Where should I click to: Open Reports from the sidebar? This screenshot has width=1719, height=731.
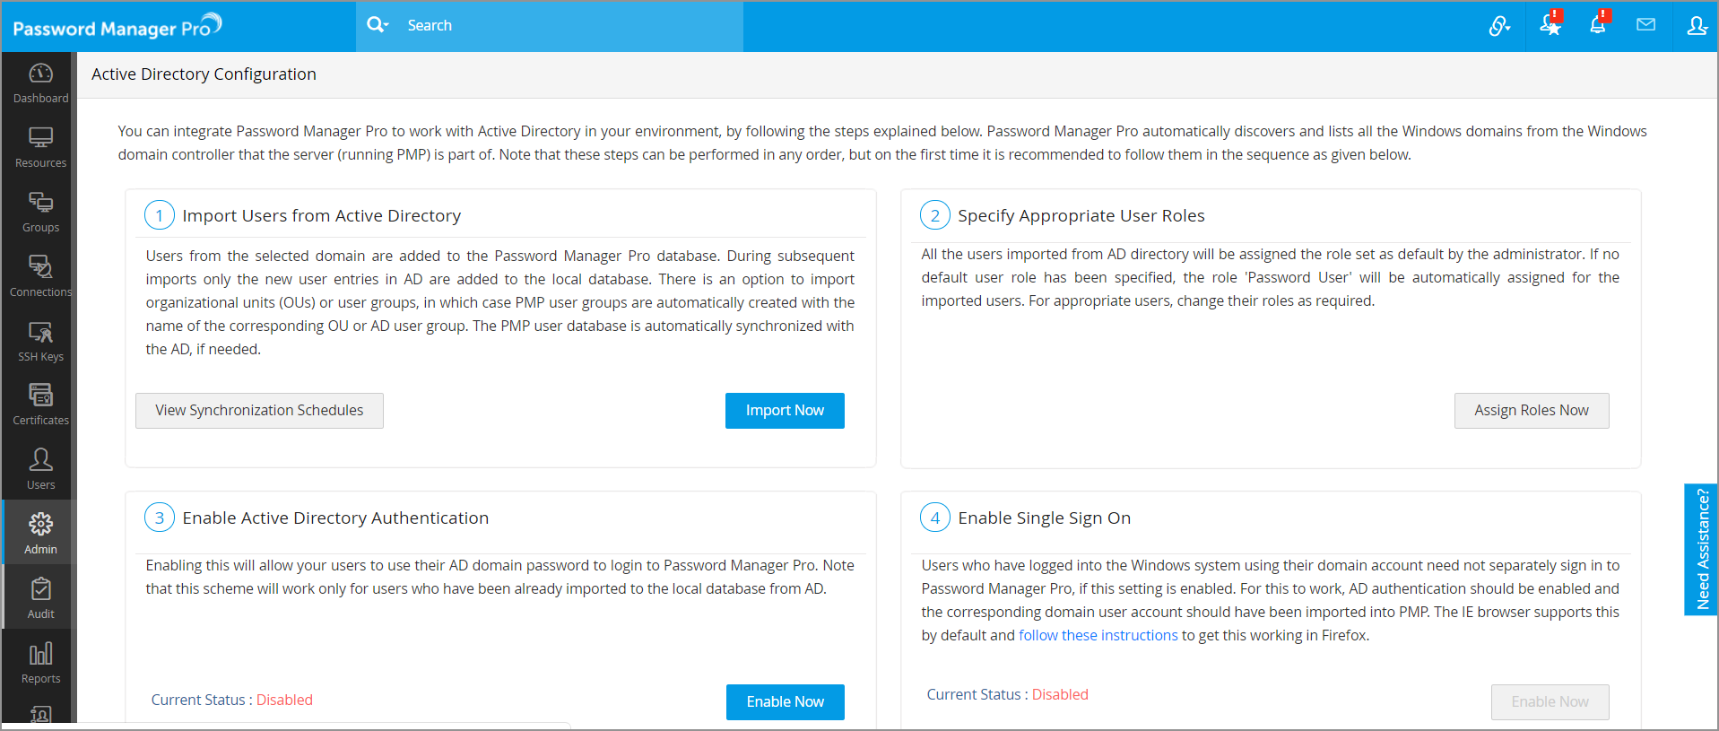(x=40, y=664)
